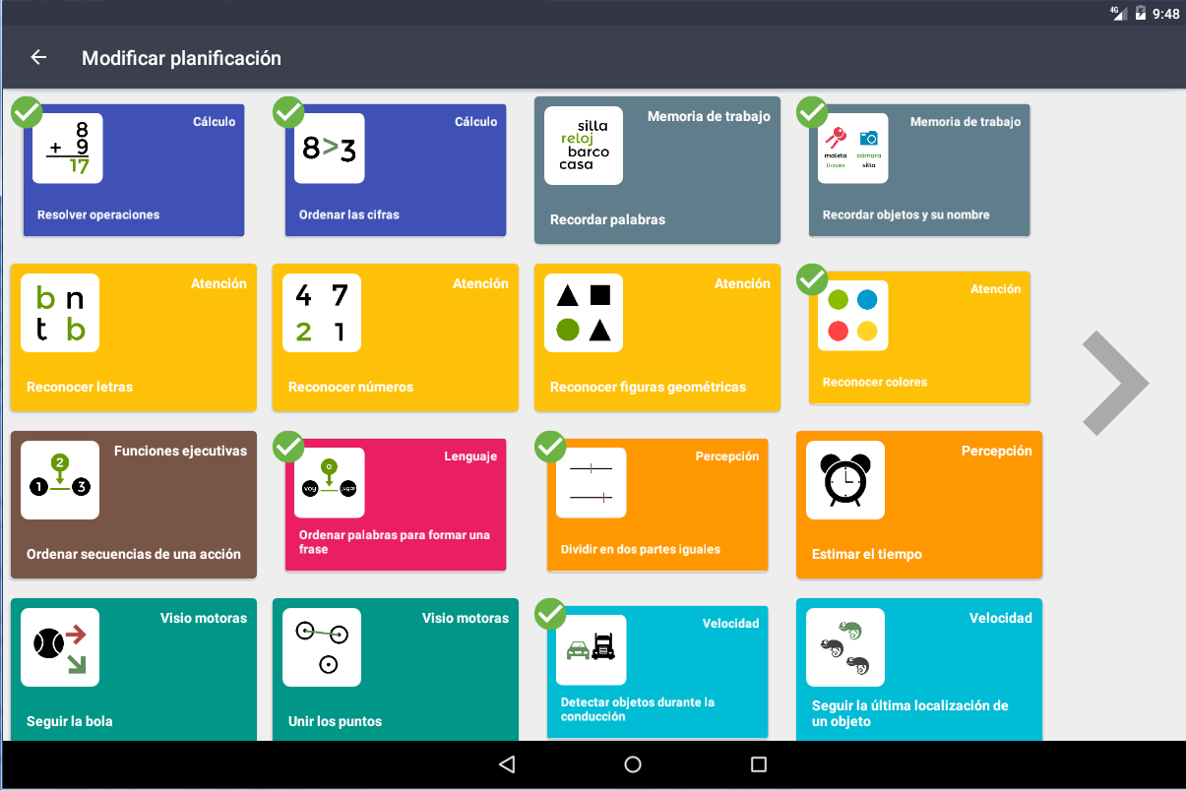
Task: Tap the chameleons icon in Velocidad card
Action: pyautogui.click(x=844, y=647)
